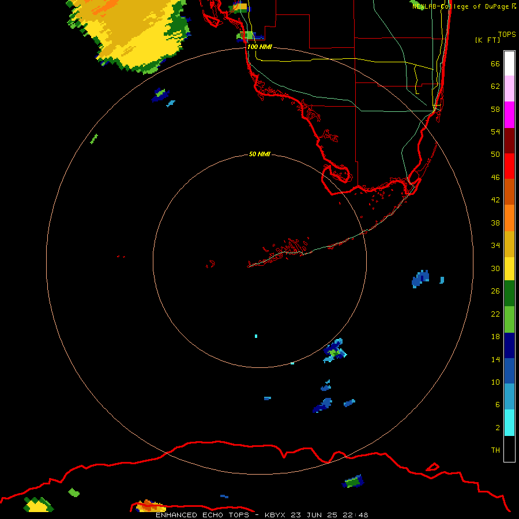Click the magenta legend swatch
Screen dimensions: 519x519
tap(509, 115)
